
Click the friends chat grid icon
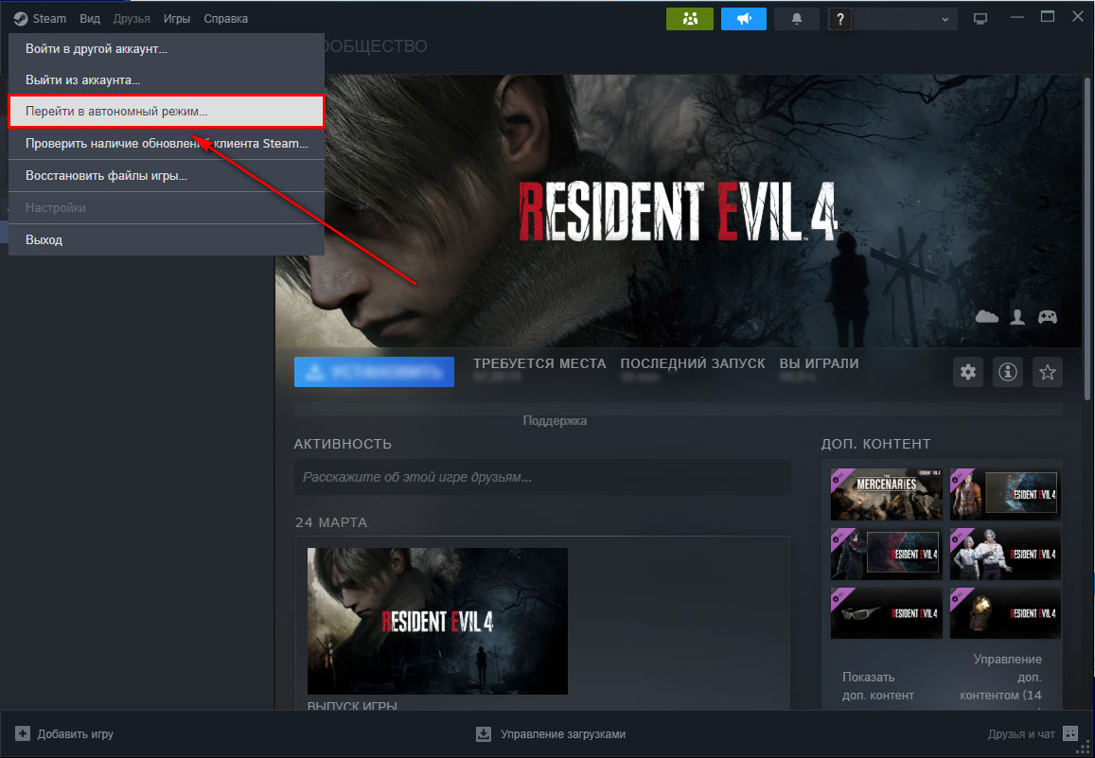coord(1070,733)
